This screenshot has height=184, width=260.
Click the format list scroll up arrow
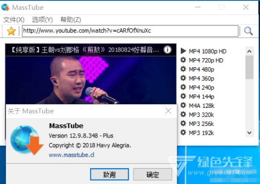point(249,52)
